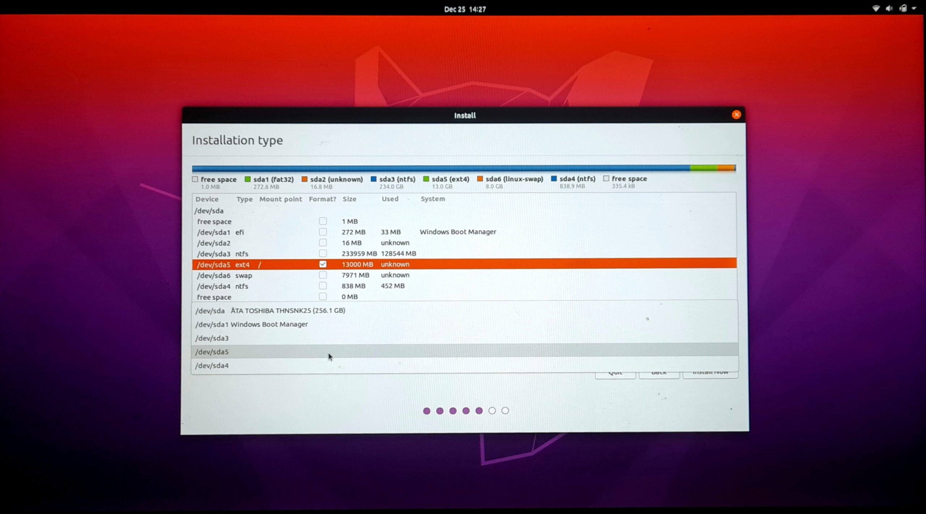Screen dimensions: 926x514
Task: Select the /dev/sda root device row
Action: (x=209, y=211)
